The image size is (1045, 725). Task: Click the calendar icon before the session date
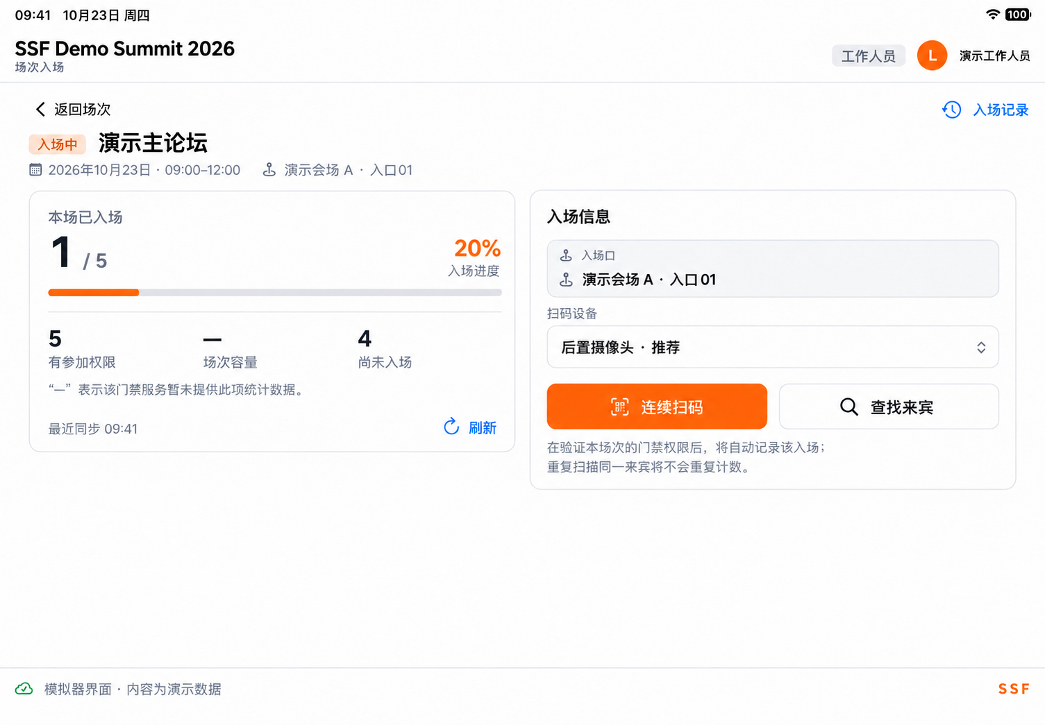coord(35,170)
